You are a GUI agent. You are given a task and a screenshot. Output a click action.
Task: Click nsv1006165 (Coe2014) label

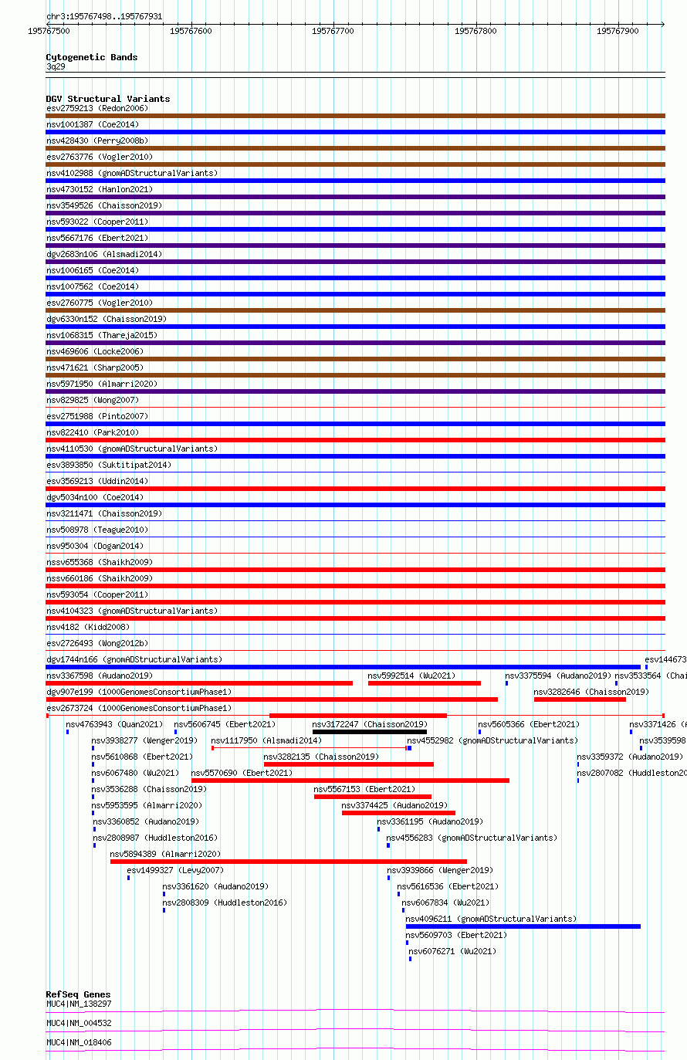click(93, 270)
